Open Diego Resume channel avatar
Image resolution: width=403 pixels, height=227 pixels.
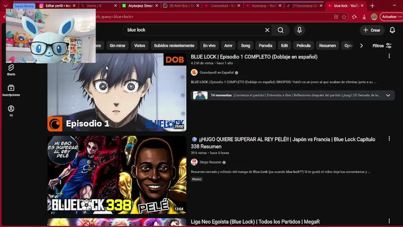(194, 162)
